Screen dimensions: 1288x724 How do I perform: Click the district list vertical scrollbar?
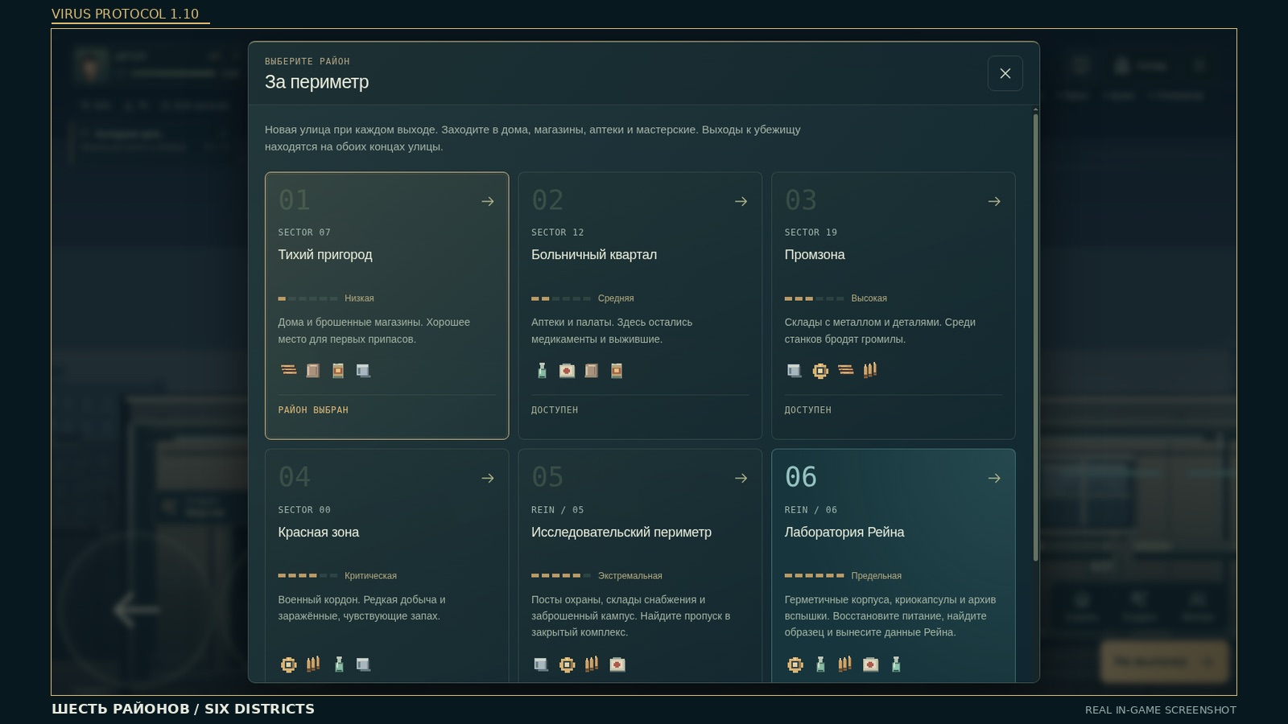1035,337
